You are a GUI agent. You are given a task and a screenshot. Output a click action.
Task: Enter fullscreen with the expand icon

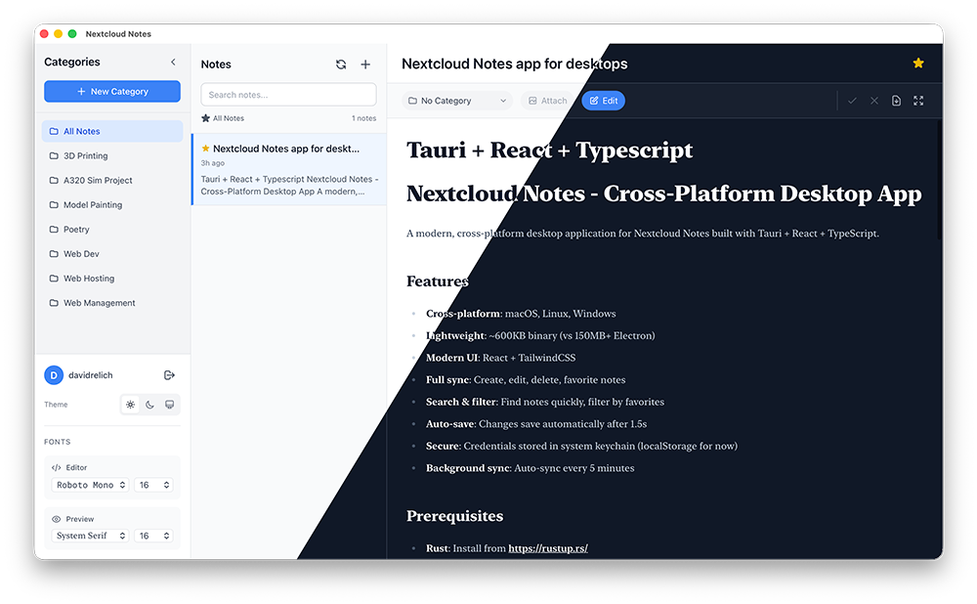tap(918, 101)
